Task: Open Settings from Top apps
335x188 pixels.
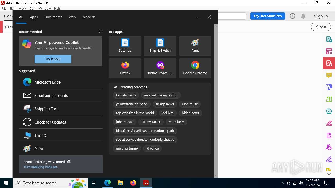Action: 125,46
